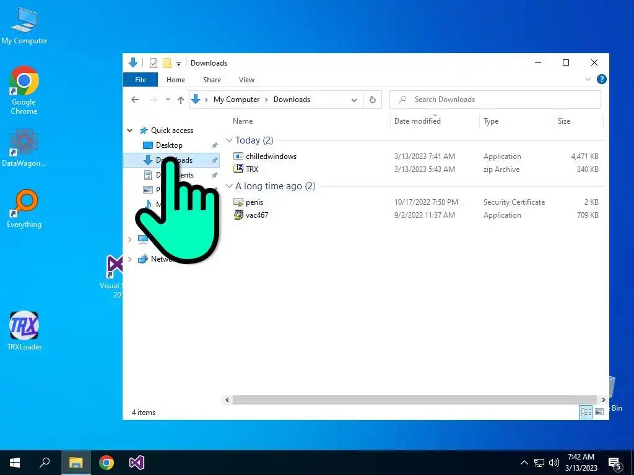Click horizontal scrollbar right arrow
The image size is (634, 475).
point(603,400)
